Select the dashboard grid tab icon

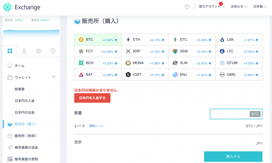click(10, 51)
